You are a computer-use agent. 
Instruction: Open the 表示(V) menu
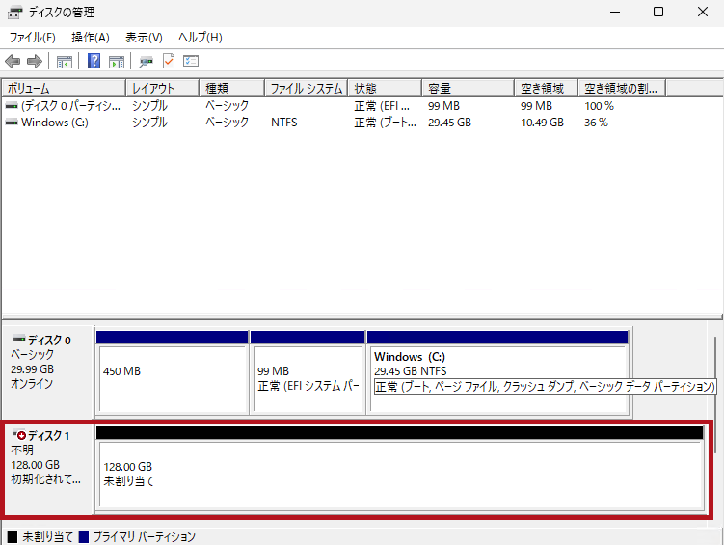[144, 37]
